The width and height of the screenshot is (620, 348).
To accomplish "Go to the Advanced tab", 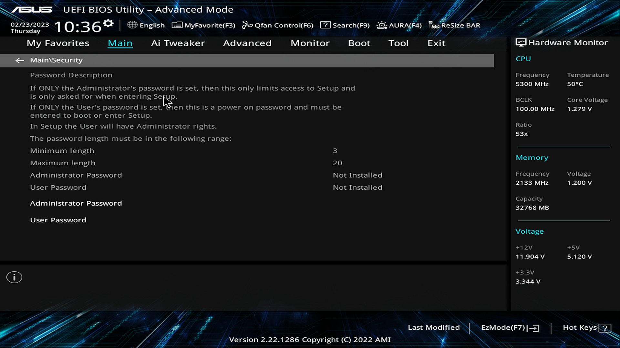I will [247, 43].
